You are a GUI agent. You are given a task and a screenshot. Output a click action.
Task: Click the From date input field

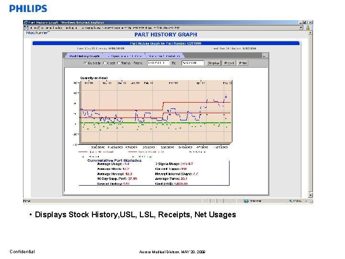click(158, 63)
